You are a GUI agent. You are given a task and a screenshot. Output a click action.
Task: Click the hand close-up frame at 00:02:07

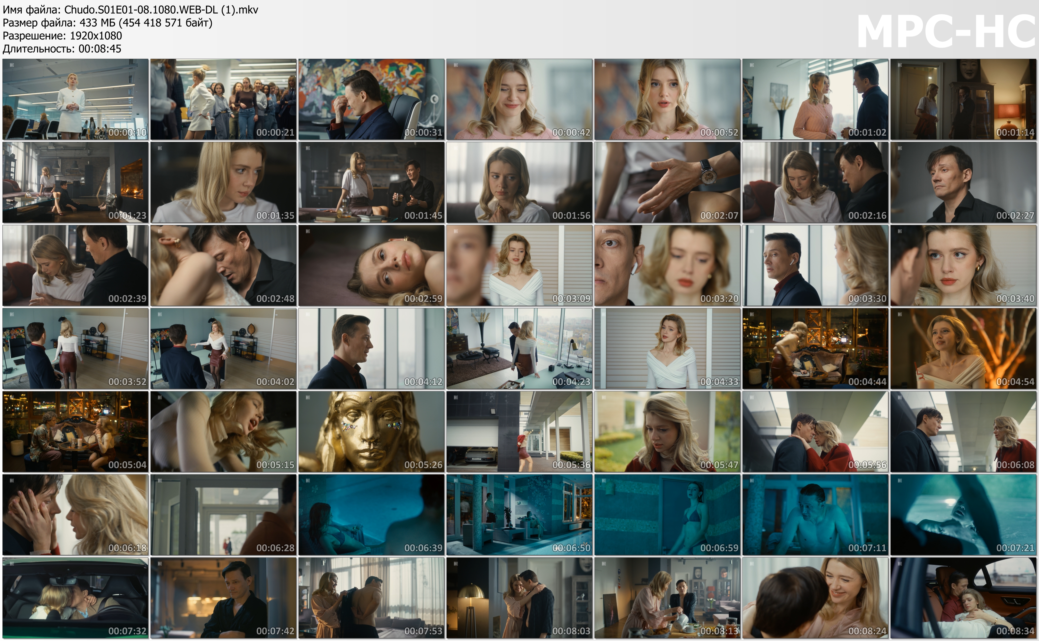click(x=667, y=182)
